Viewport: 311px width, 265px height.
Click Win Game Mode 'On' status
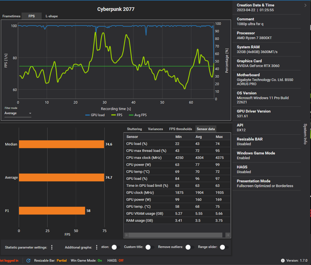click(x=100, y=261)
